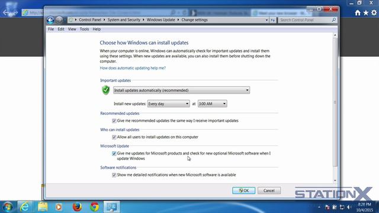Click the Windows Start orb
This screenshot has width=379, height=213.
pyautogui.click(x=8, y=207)
